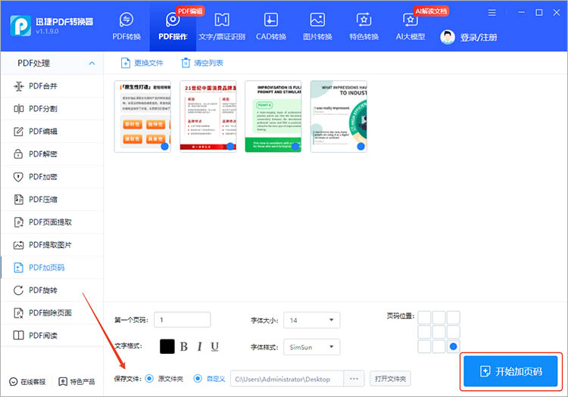Viewport: 568px width, 397px height.
Task: Click the 更换文件 button
Action: pyautogui.click(x=142, y=63)
